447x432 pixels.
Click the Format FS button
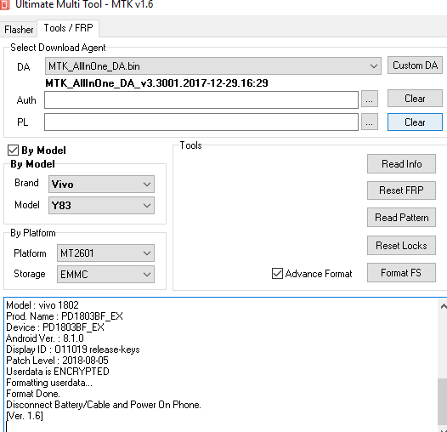401,273
